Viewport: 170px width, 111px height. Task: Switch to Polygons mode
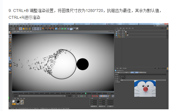click(x=10, y=52)
